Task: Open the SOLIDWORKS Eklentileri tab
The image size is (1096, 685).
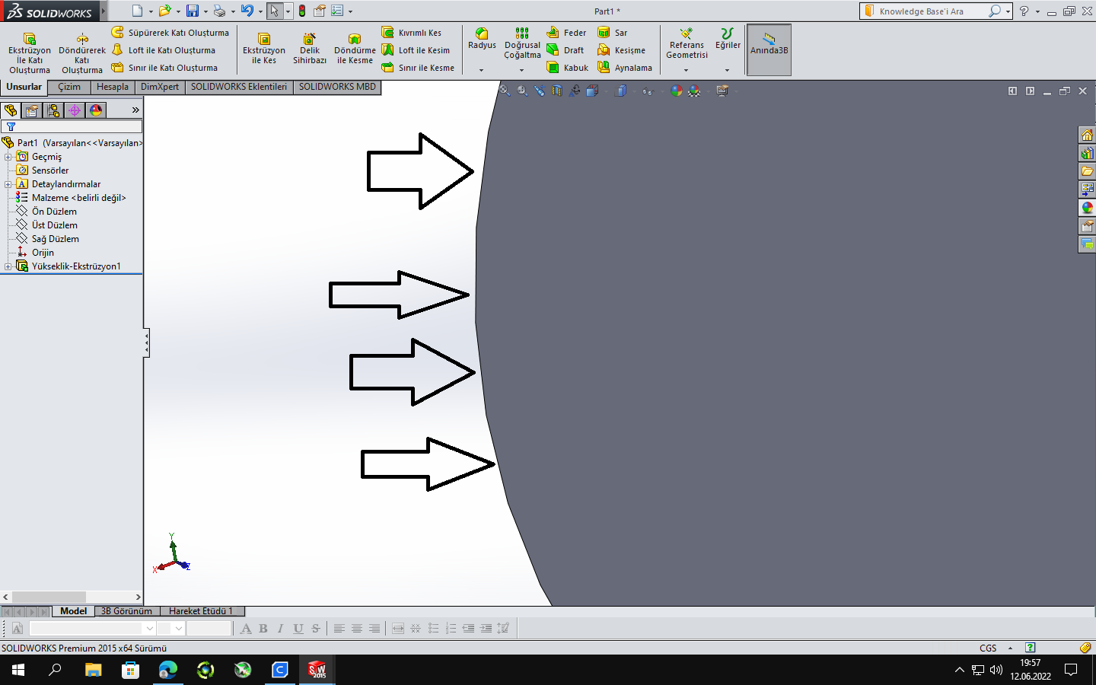Action: [x=238, y=87]
